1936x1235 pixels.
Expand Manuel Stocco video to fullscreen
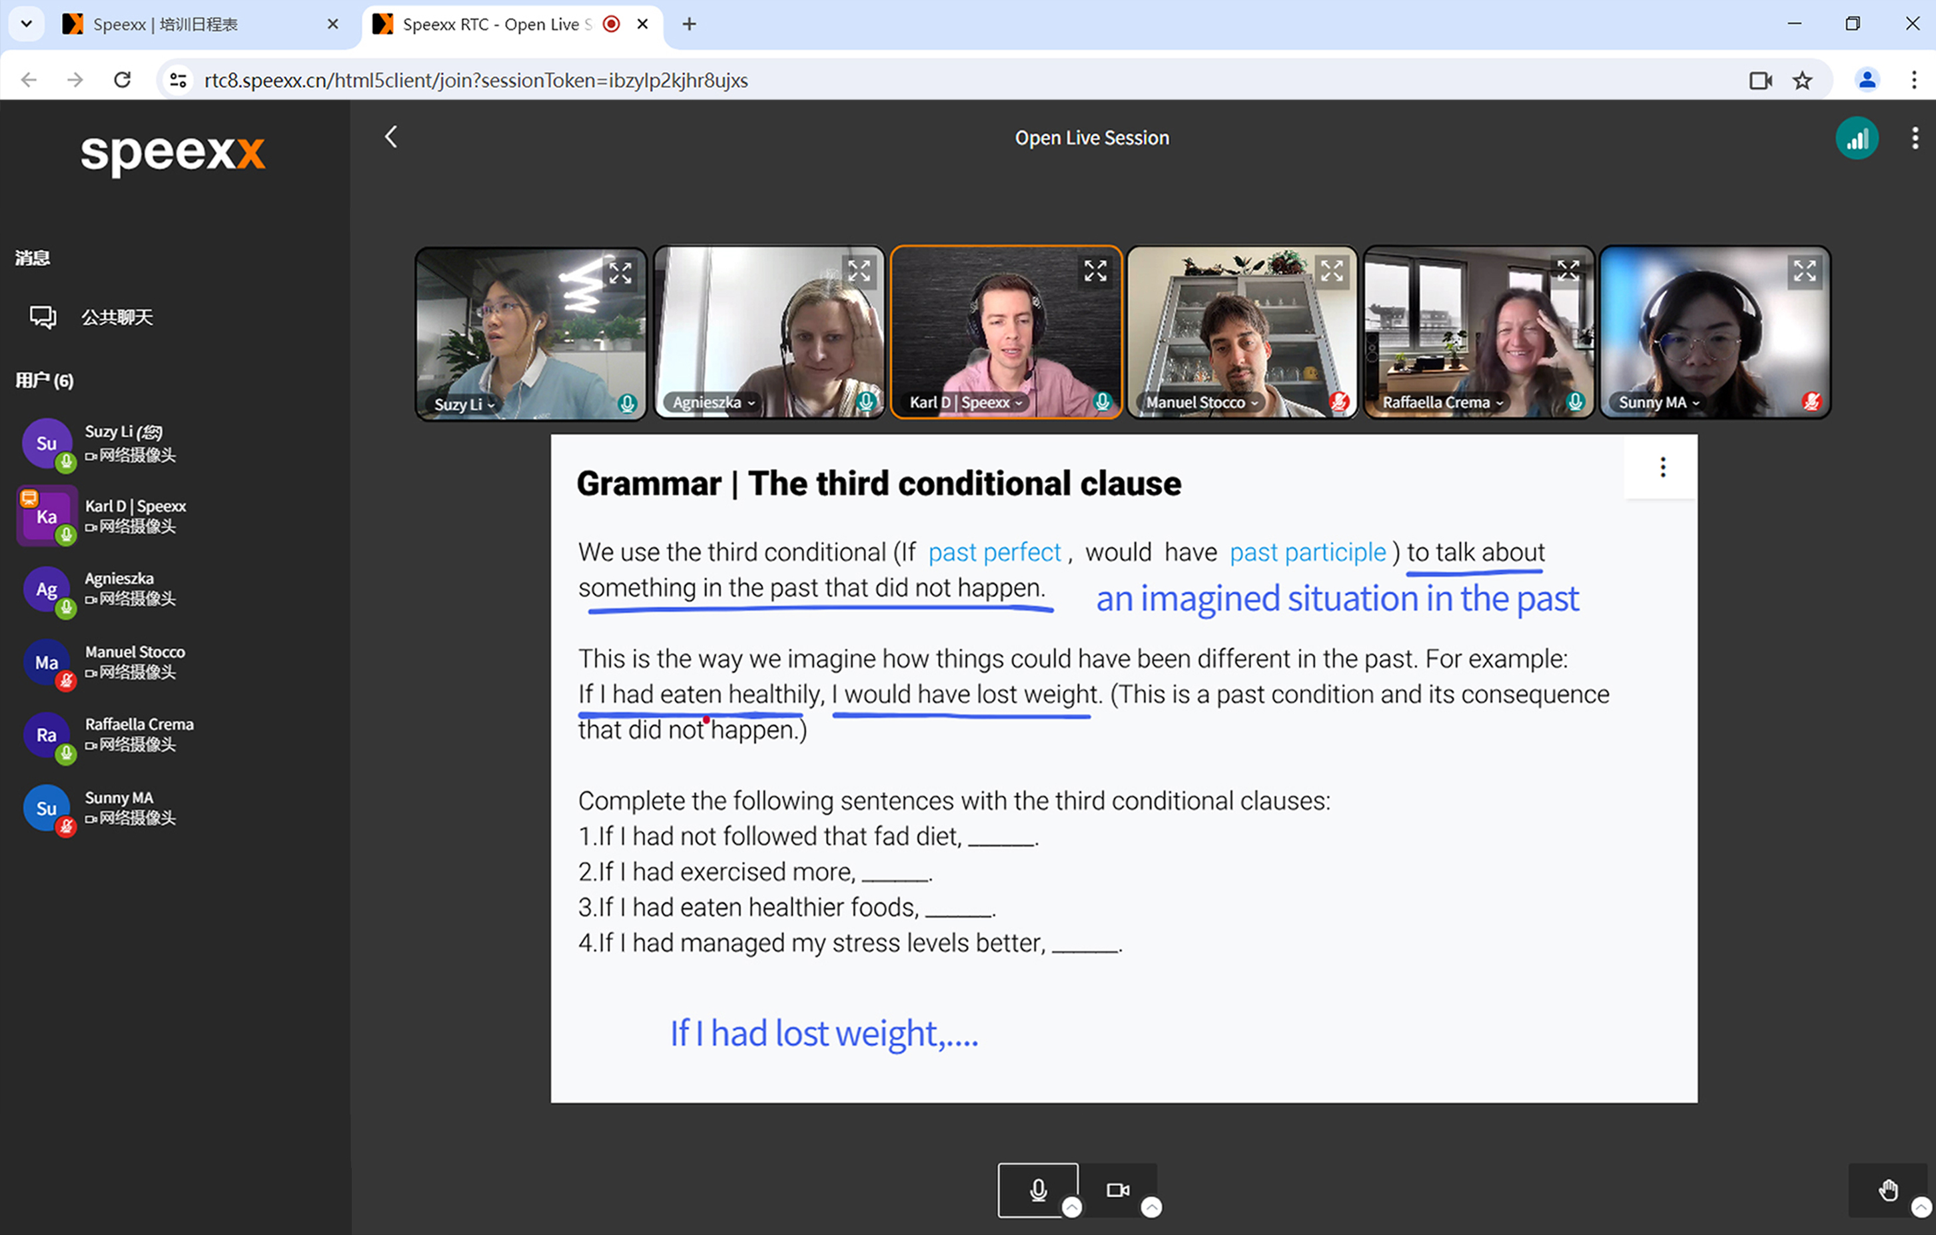click(1331, 271)
